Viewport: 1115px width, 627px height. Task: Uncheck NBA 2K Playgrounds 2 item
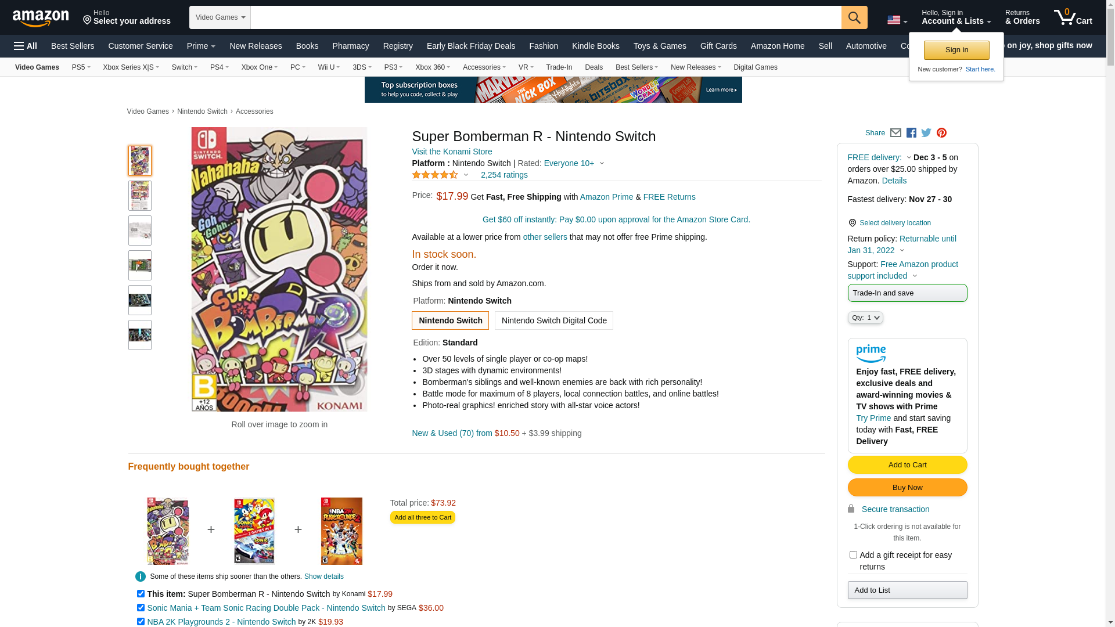pyautogui.click(x=141, y=622)
